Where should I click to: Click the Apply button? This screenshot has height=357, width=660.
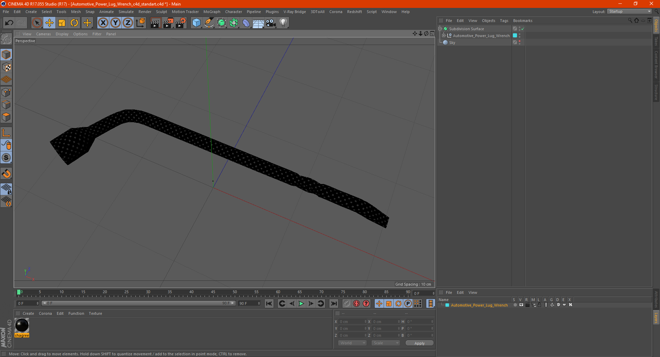tap(419, 343)
